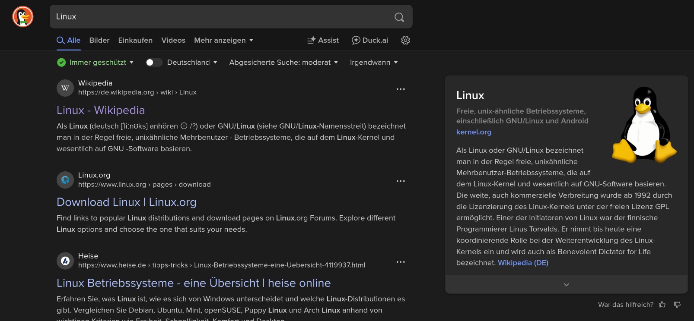694x321 pixels.
Task: Open the Immer geschützt dropdown
Action: point(101,63)
